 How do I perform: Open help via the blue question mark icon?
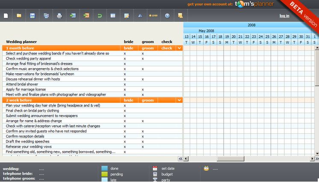pyautogui.click(x=167, y=15)
